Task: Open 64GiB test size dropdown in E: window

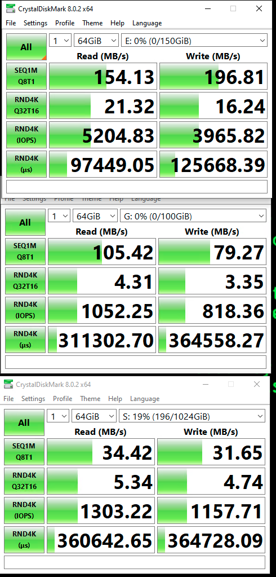Action: point(96,41)
